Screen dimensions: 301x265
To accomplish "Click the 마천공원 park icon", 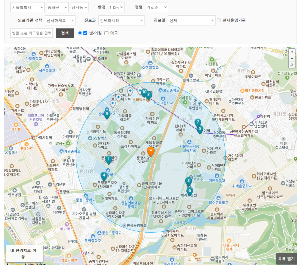I will coord(212,59).
